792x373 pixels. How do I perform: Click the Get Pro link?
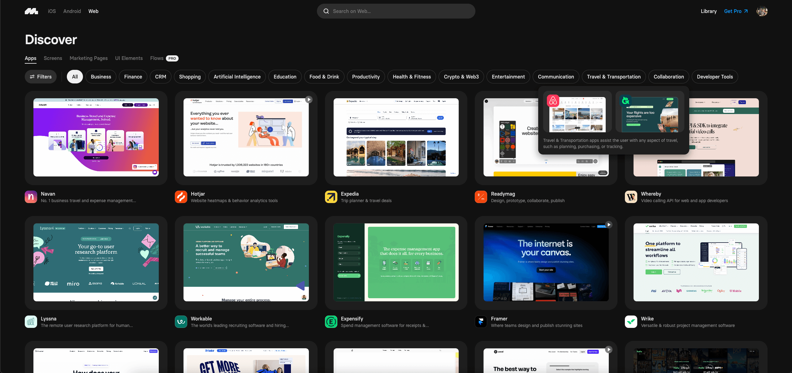pyautogui.click(x=736, y=11)
